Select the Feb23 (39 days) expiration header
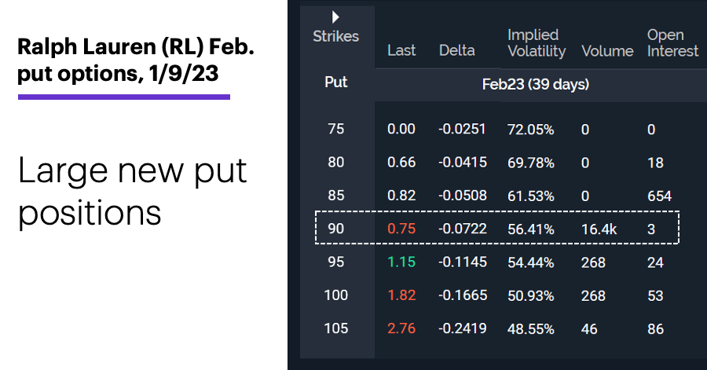 [x=535, y=84]
